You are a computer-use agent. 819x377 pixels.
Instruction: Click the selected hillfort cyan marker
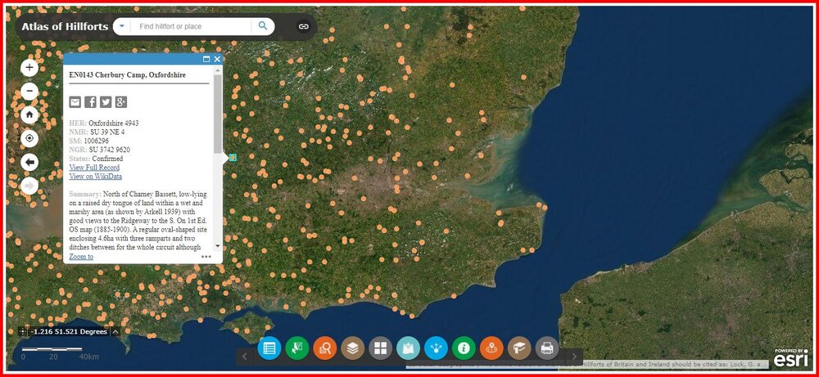[233, 157]
